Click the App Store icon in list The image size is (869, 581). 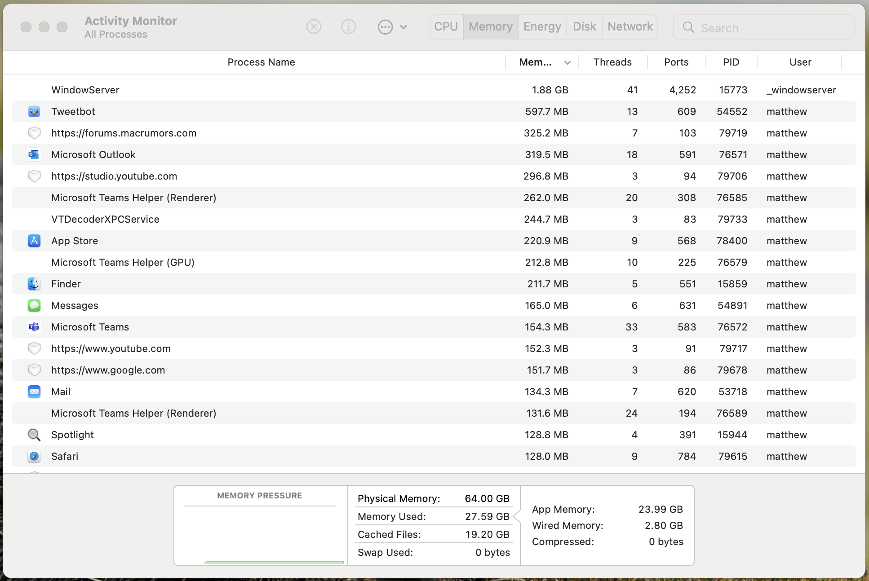34,241
